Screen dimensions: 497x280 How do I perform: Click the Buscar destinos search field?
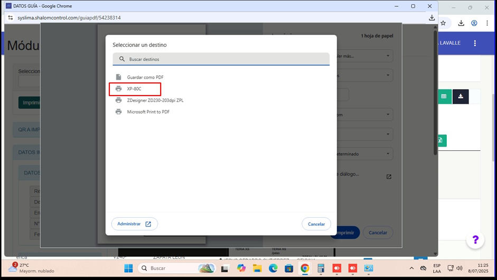(222, 59)
